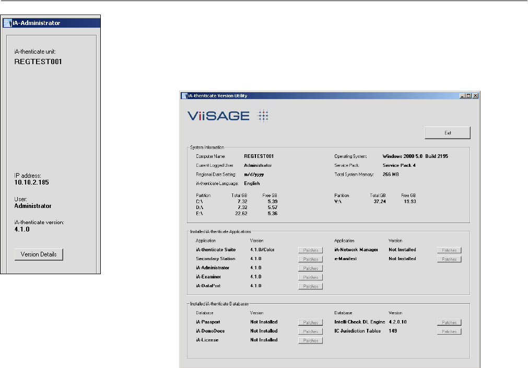Viewport: 528px width, 368px height.
Task: Click Current Logged User value Administrator
Action: (257, 165)
